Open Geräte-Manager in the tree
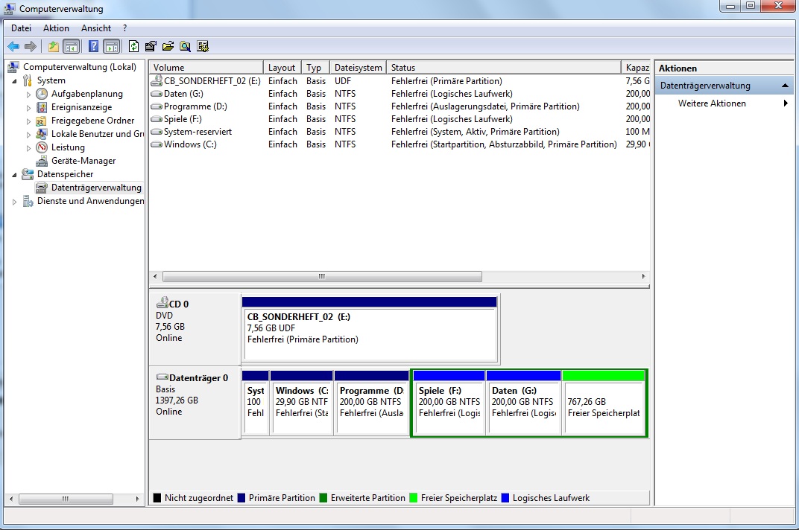Viewport: 799px width, 530px height. tap(83, 161)
